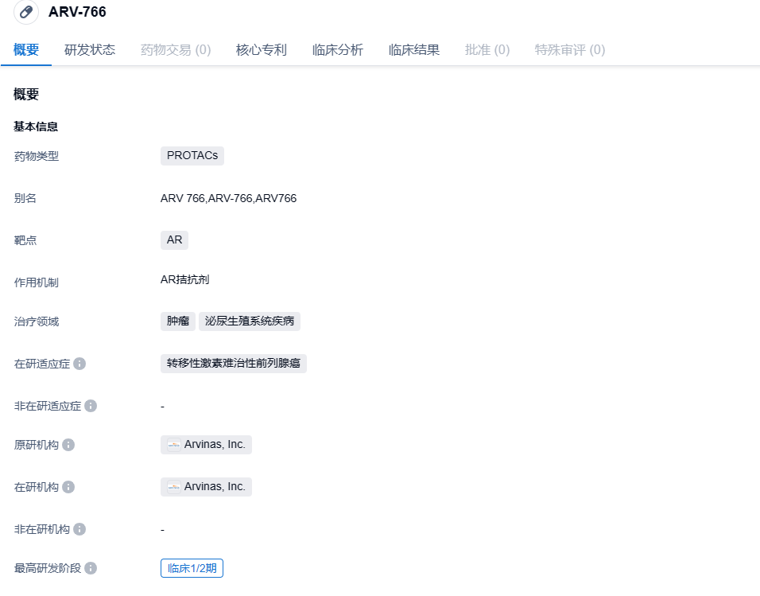Screen dimensions: 760x596
Task: Click the AR target tag
Action: (x=174, y=240)
